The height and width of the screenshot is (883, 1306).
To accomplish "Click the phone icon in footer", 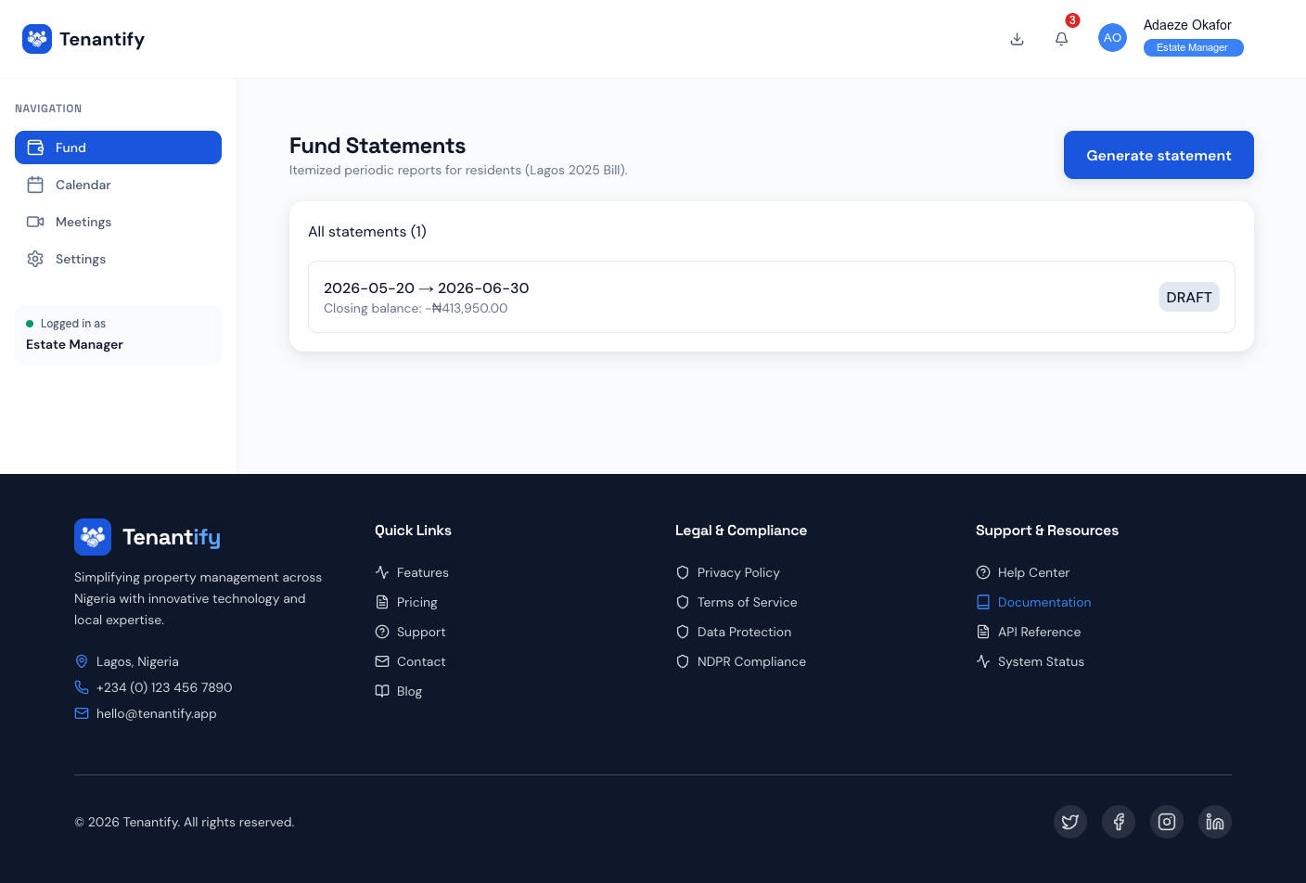I will (x=82, y=687).
